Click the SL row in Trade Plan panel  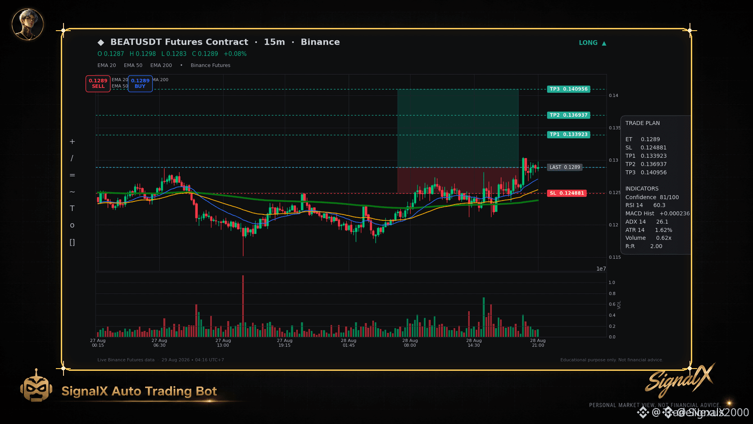[x=646, y=148]
